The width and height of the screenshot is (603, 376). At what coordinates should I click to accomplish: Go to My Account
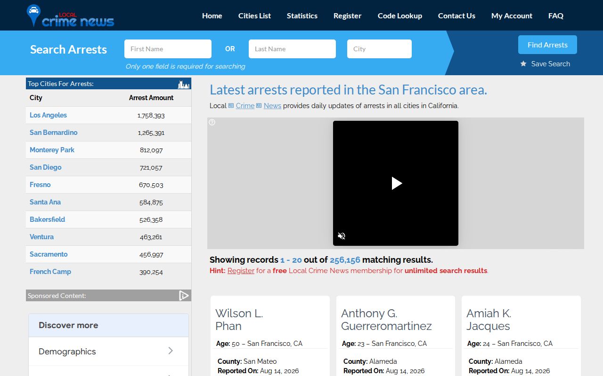pyautogui.click(x=512, y=16)
